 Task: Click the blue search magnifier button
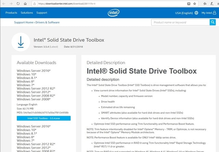[x=212, y=22]
